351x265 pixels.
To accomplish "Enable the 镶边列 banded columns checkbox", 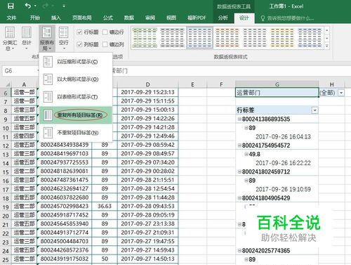I will [105, 44].
